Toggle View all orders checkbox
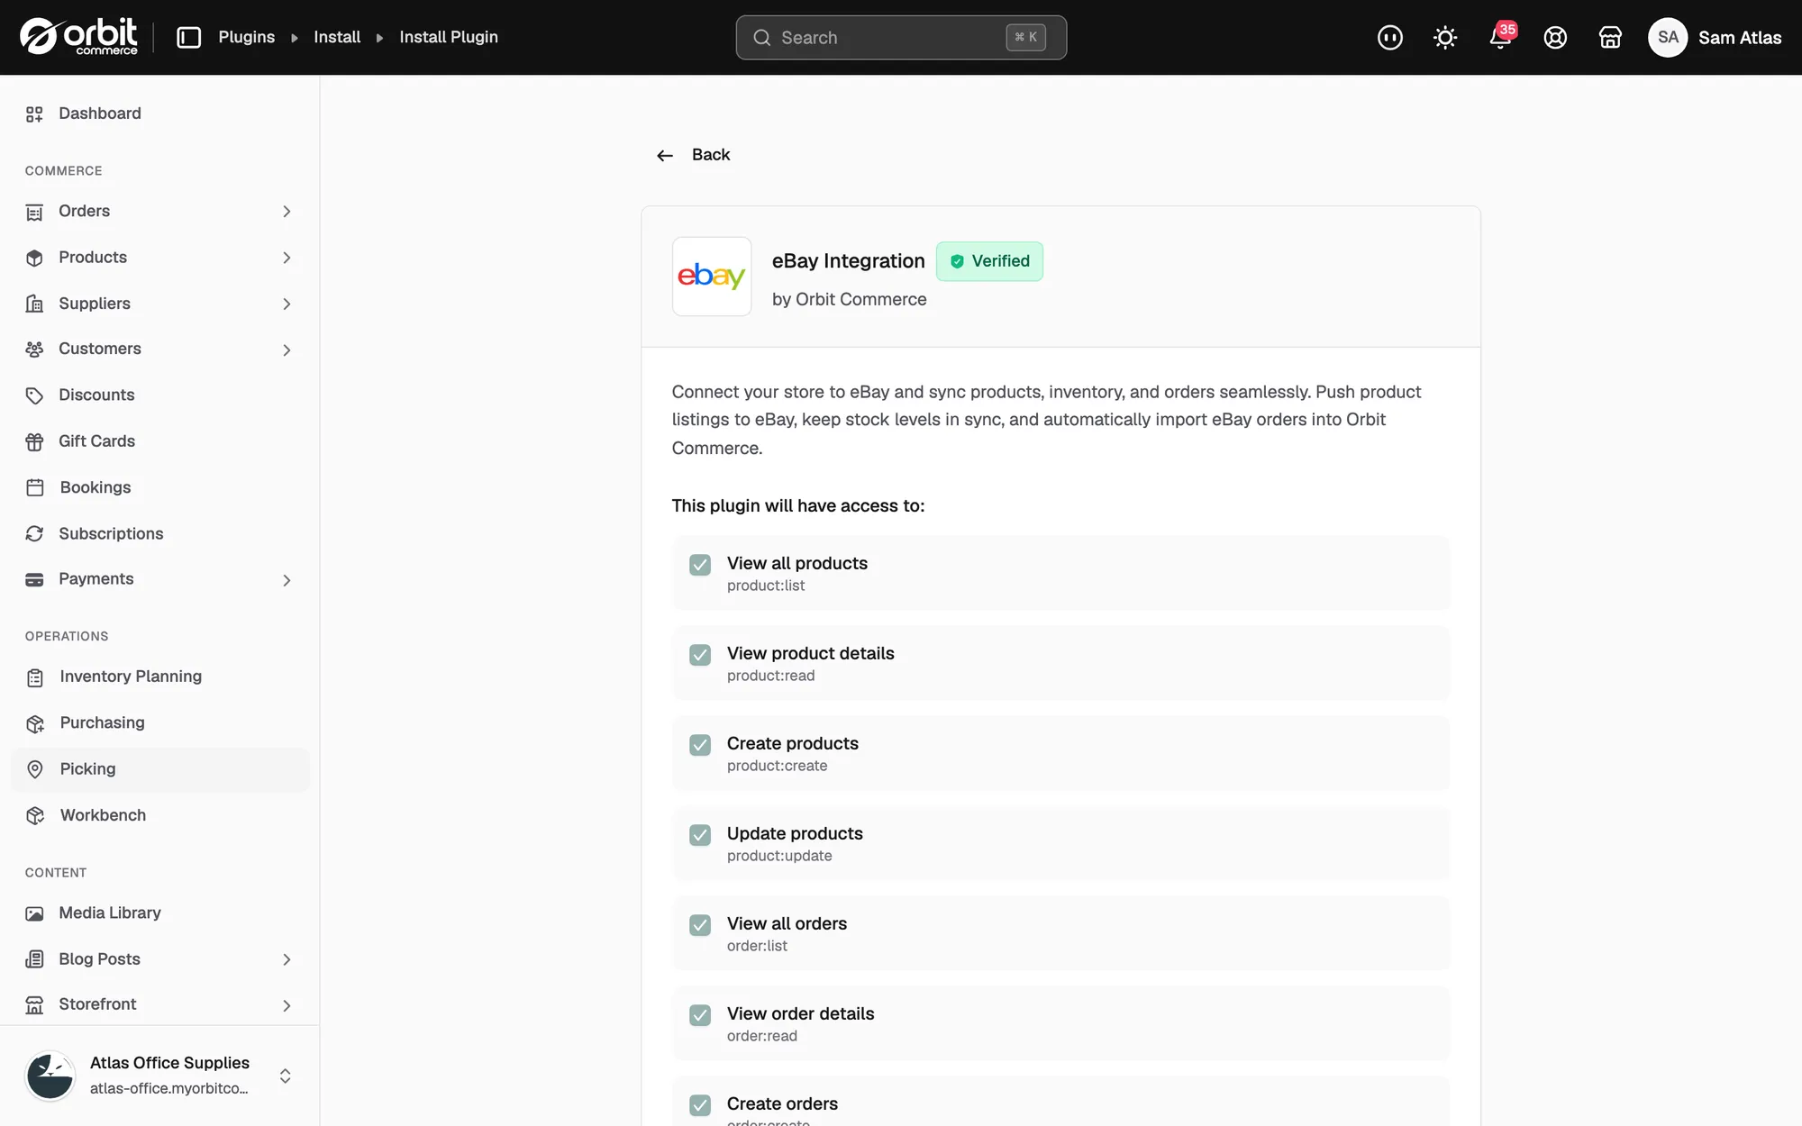Viewport: 1802px width, 1126px height. tap(700, 925)
